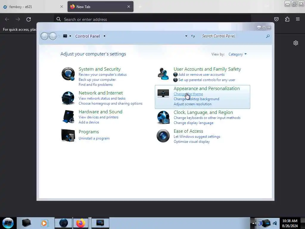305x229 pixels.
Task: Open the media player taskbar icon
Action: (x=44, y=223)
